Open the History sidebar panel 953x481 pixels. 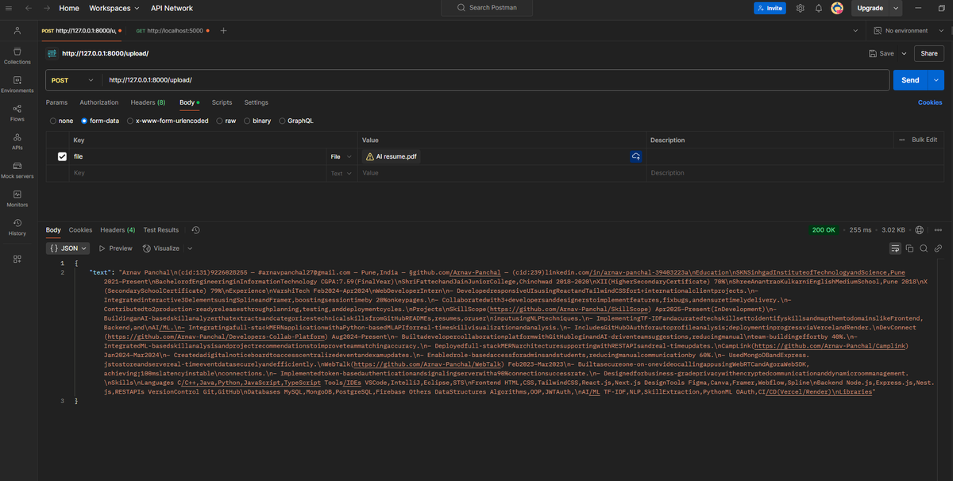(x=17, y=227)
